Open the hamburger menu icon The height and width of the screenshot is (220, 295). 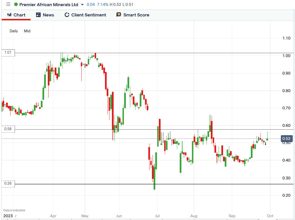pos(8,4)
